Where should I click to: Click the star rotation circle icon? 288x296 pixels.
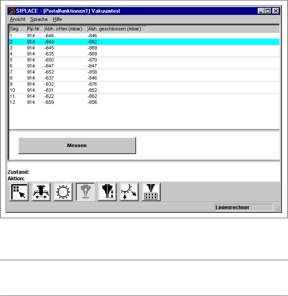tap(63, 192)
